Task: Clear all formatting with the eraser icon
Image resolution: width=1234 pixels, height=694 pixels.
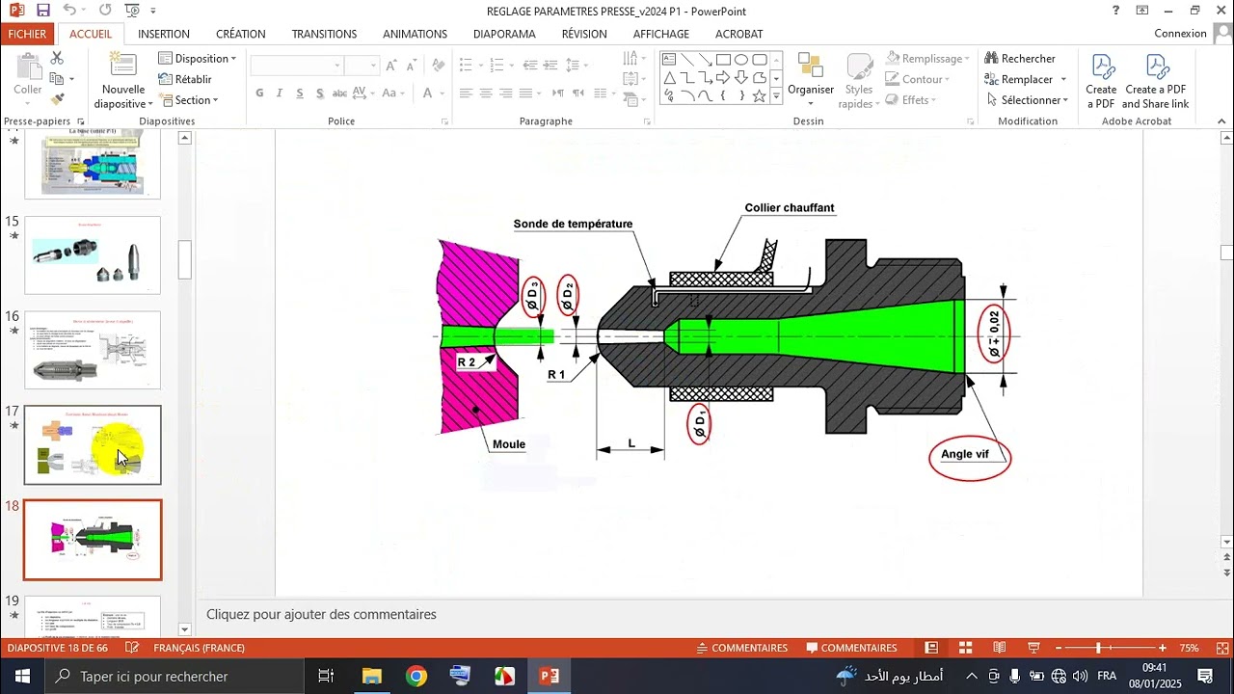Action: pos(439,66)
